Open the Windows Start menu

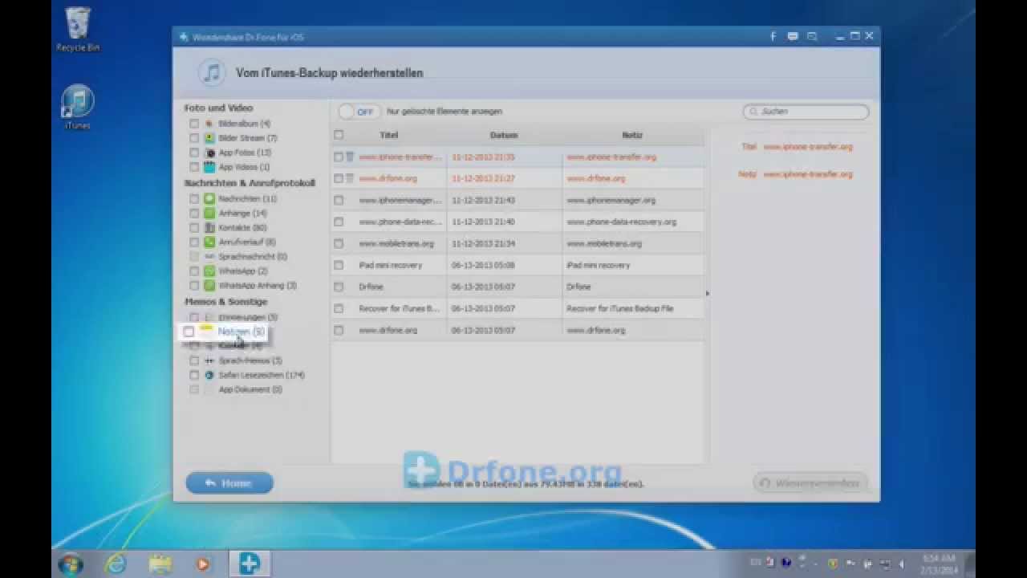[70, 564]
